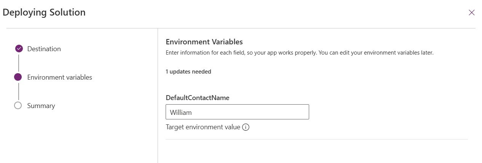Viewport: 482px width, 163px height.
Task: Jump to the Summary step label
Action: [x=41, y=106]
